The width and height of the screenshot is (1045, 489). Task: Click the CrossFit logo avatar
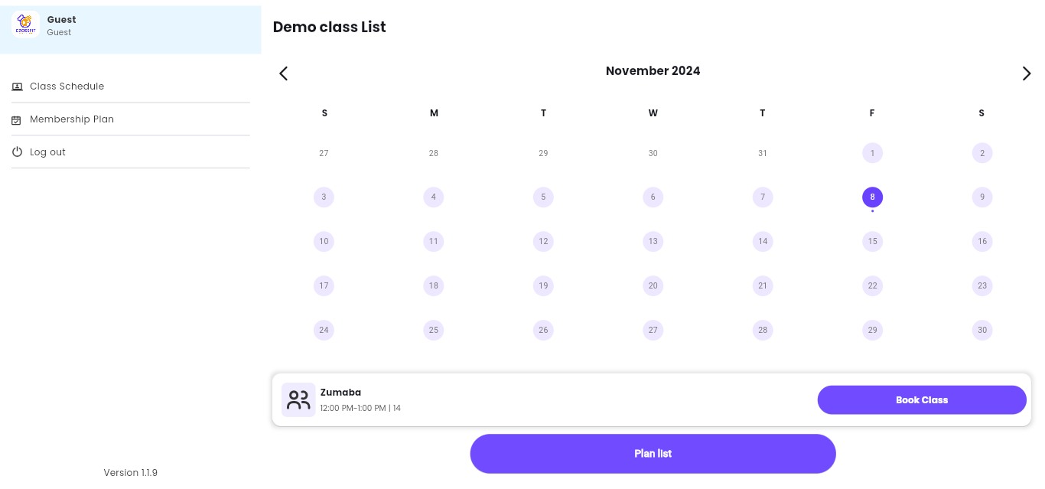[x=25, y=24]
